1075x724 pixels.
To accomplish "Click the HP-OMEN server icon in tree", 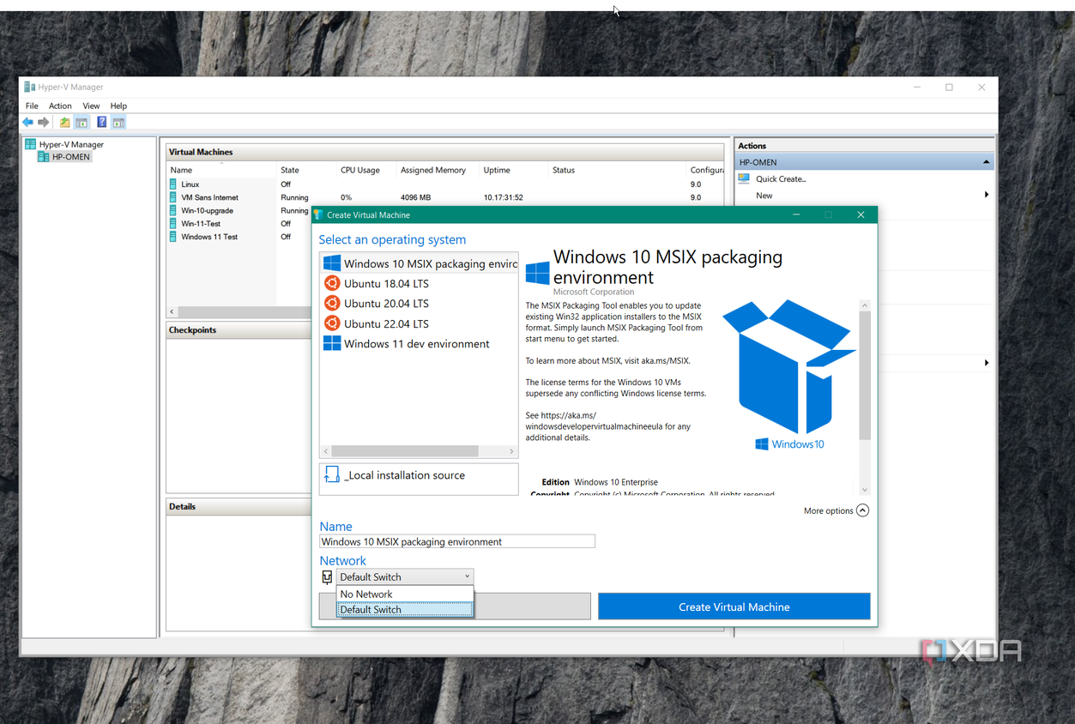I will coord(43,157).
